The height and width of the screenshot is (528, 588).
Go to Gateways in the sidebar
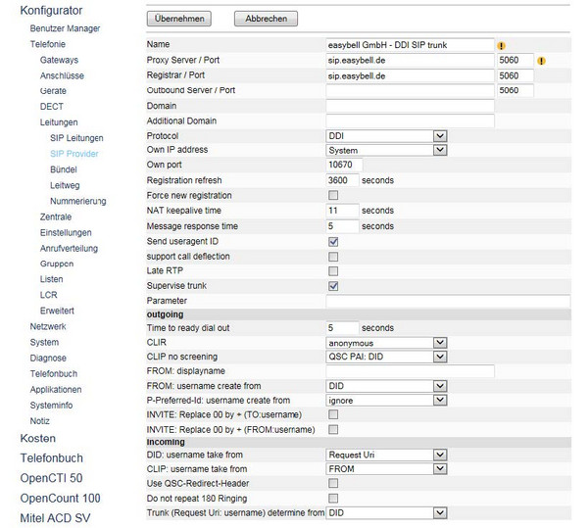[59, 60]
